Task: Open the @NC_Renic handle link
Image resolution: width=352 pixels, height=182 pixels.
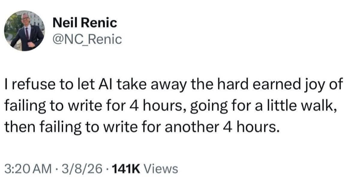Action: tap(87, 39)
